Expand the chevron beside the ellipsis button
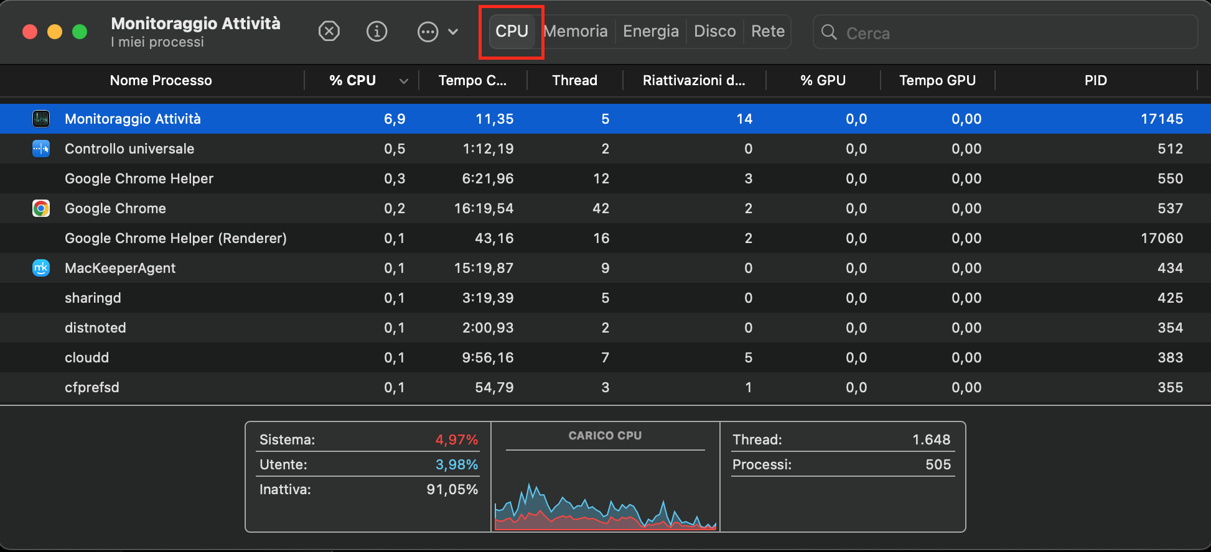 [453, 32]
